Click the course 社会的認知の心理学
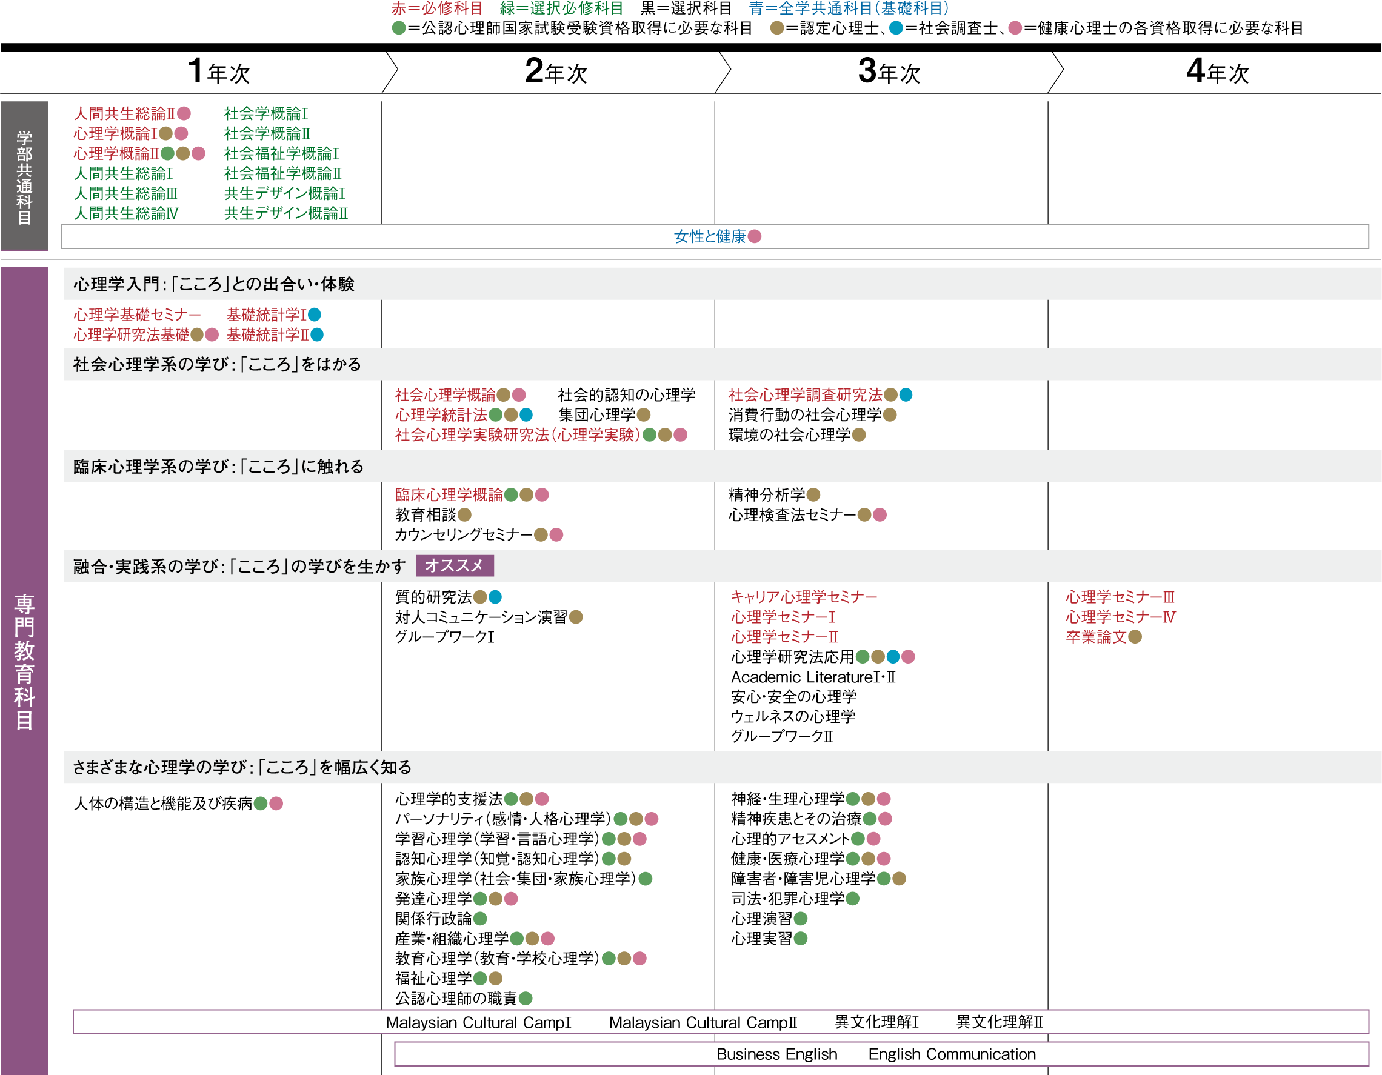This screenshot has height=1075, width=1382. click(627, 395)
